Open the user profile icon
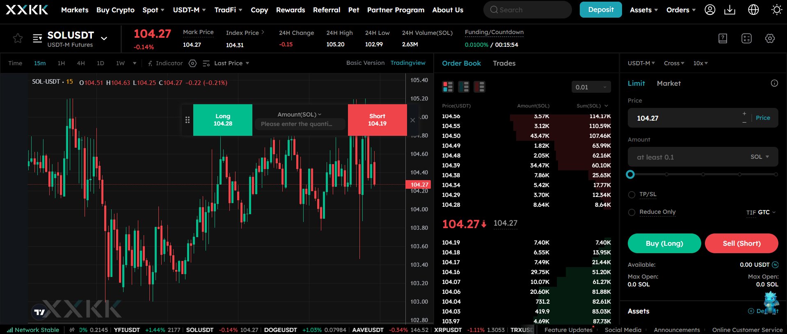The width and height of the screenshot is (787, 334). [710, 10]
